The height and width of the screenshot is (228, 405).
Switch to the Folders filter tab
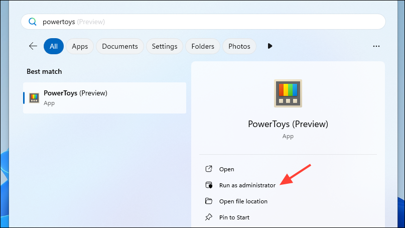pyautogui.click(x=203, y=46)
